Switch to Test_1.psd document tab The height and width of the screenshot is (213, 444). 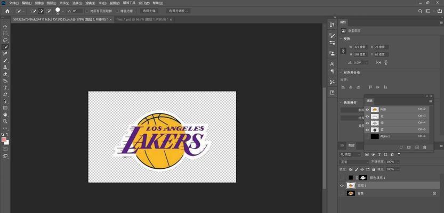pos(142,20)
